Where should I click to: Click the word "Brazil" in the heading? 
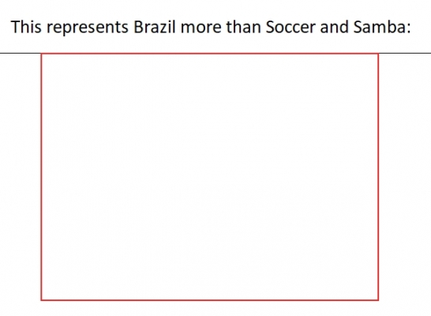[155, 27]
